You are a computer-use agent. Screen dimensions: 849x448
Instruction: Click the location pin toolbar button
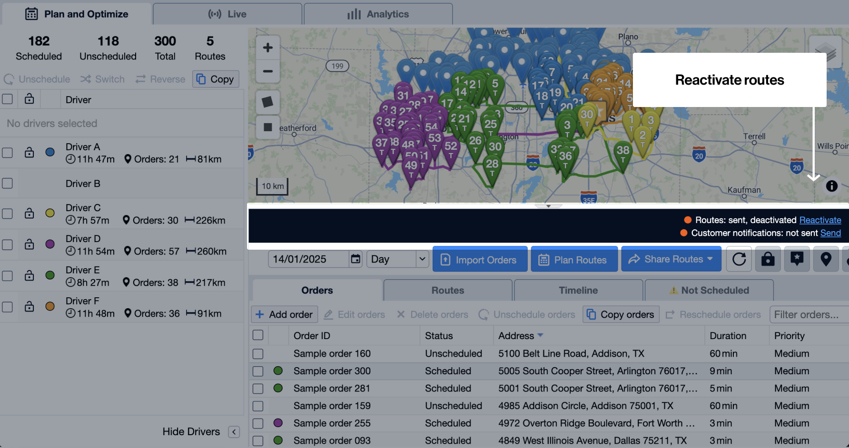tap(826, 259)
